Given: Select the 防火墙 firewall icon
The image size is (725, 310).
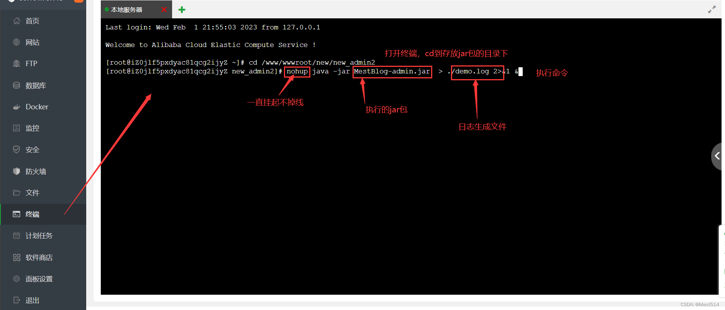Looking at the screenshot, I should 16,171.
